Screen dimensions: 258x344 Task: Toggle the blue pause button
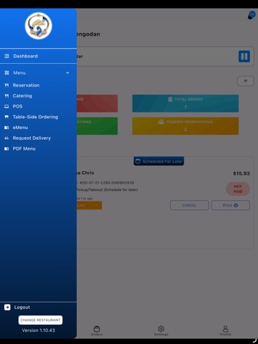pos(244,57)
